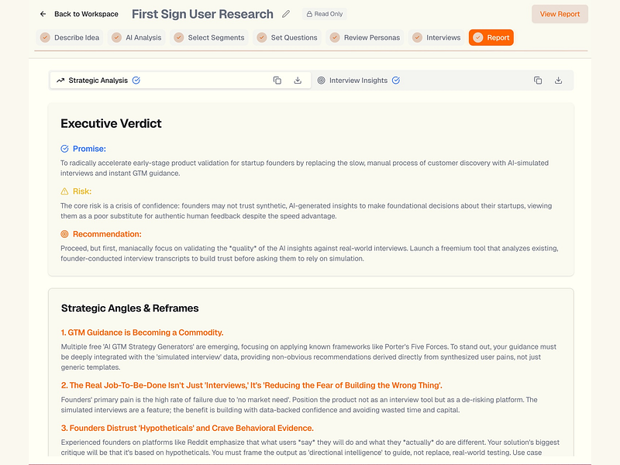This screenshot has width=620, height=465.
Task: Download Interview Insights report
Action: click(x=558, y=81)
